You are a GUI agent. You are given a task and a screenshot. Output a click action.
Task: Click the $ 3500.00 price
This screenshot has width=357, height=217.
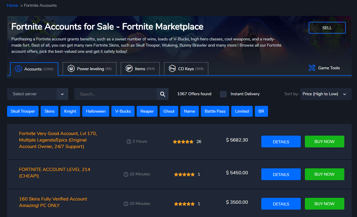point(237,202)
